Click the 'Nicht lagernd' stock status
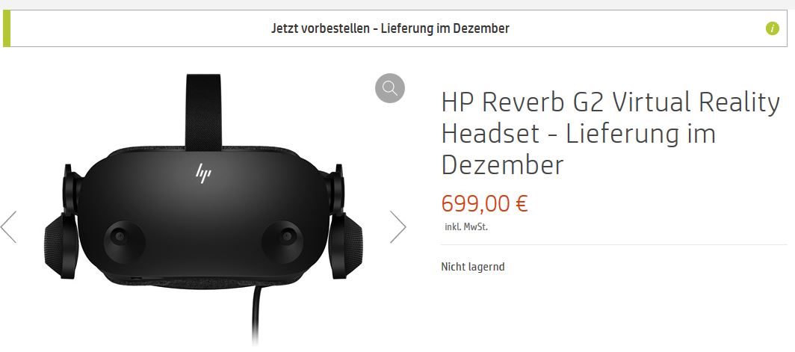The width and height of the screenshot is (795, 352). point(472,267)
